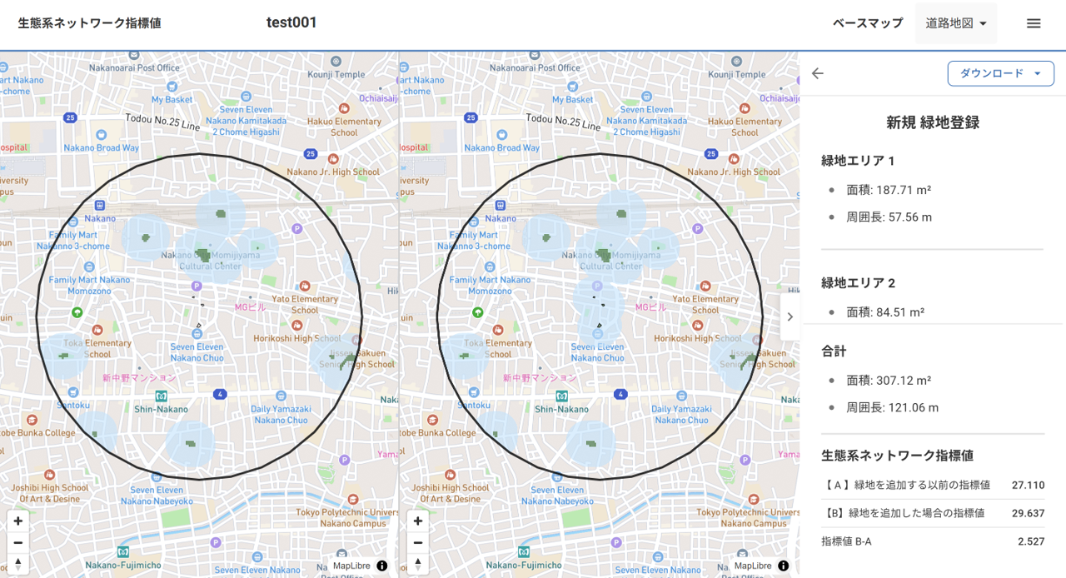Click the hamburger menu icon
The width and height of the screenshot is (1066, 578).
pos(1034,23)
